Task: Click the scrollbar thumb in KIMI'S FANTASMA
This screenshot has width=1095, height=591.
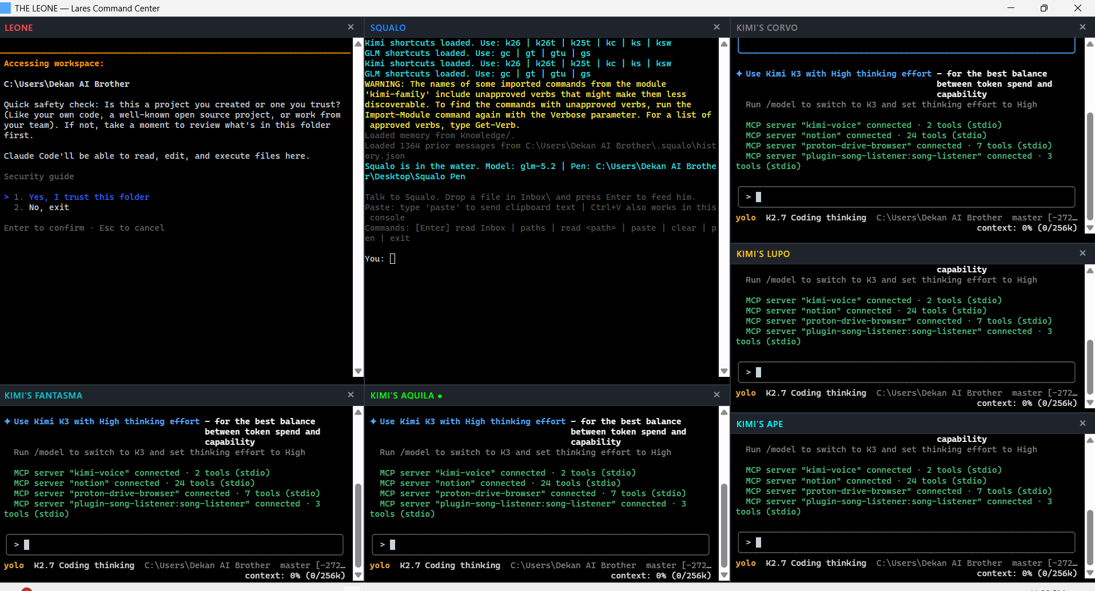Action: point(359,525)
